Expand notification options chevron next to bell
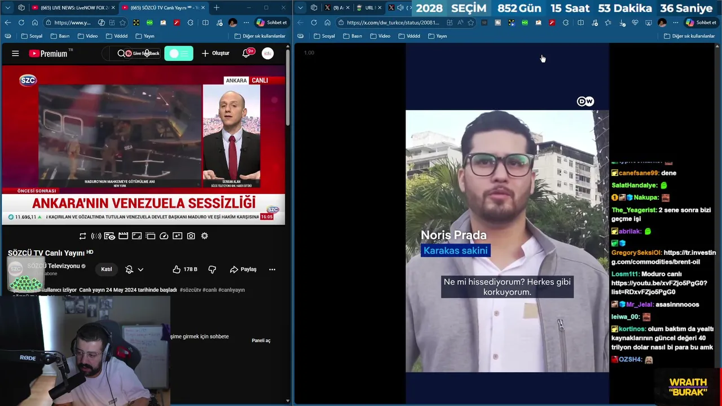 140,270
